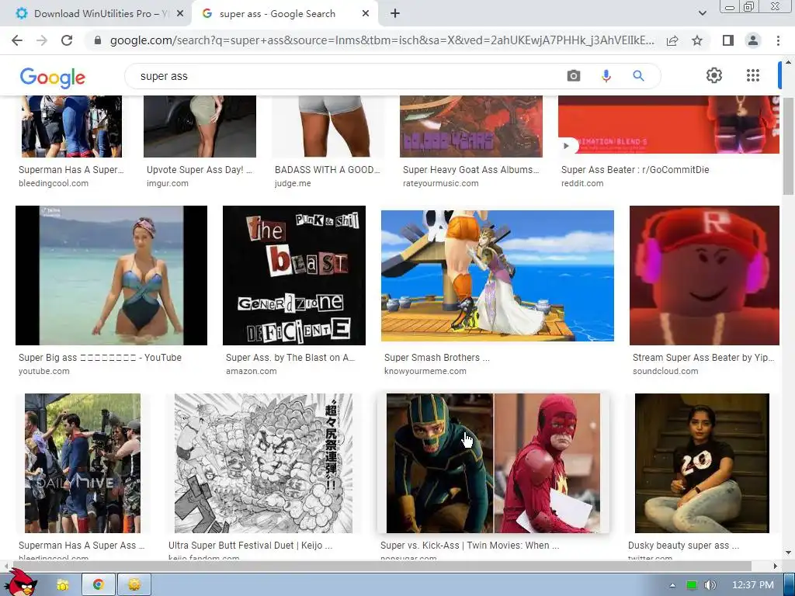795x596 pixels.
Task: Open Super Ass Beater reddit image
Action: point(668,125)
